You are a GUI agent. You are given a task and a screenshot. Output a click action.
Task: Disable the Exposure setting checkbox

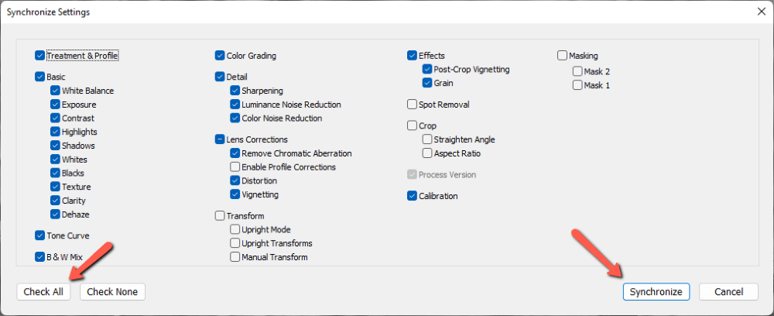(55, 105)
